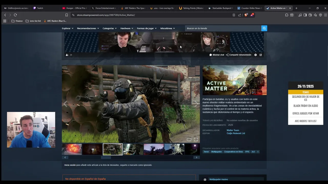Reload the Steam store page
This screenshot has width=328, height=184.
click(x=15, y=15)
